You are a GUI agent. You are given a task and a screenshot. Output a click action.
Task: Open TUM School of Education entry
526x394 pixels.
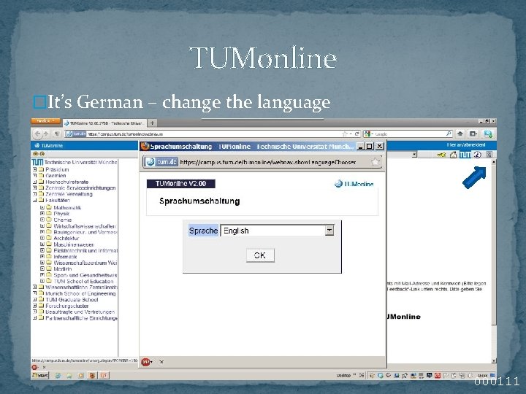point(83,281)
